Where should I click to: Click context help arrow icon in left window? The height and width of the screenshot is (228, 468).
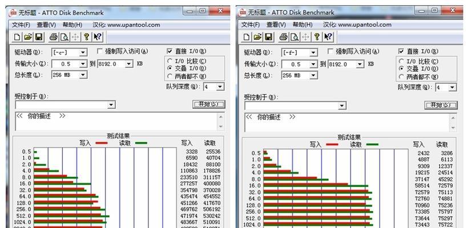pyautogui.click(x=97, y=37)
